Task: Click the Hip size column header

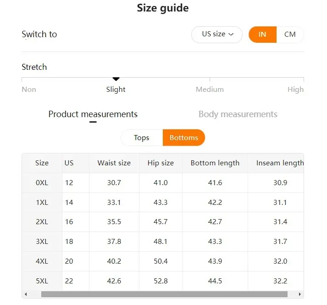Action: pos(161,163)
